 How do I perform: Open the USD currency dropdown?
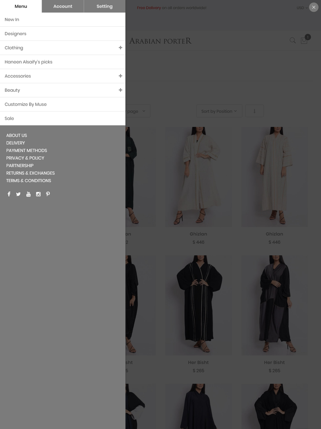[302, 8]
